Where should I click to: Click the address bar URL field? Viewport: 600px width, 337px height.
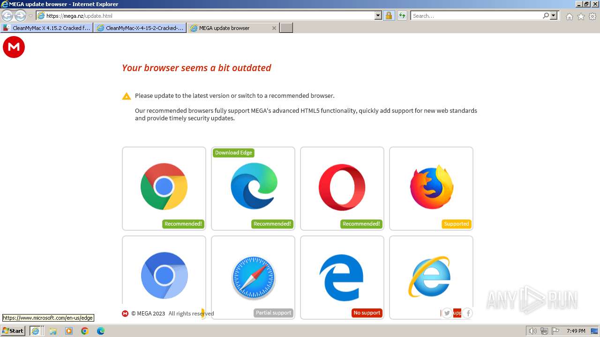coord(210,15)
